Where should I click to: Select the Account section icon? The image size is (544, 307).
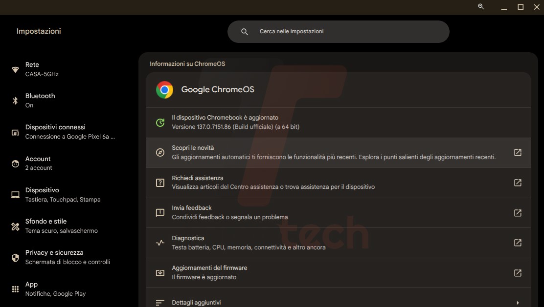pos(14,163)
